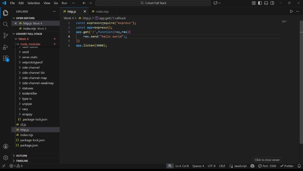303x171 pixels.
Task: Close http.js in Open Editors list
Action: 16,23
